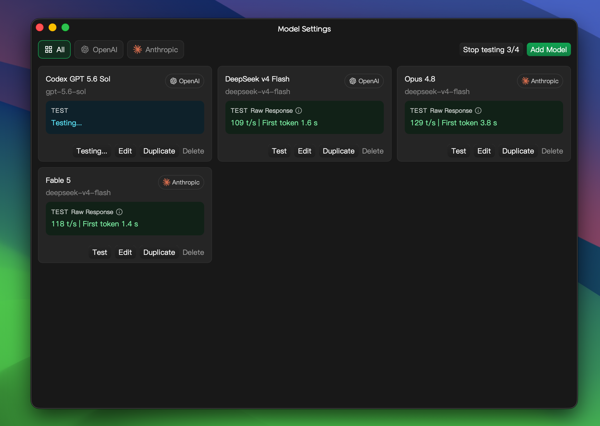Edit the DeepSeek v4 Flash model
600x426 pixels.
point(304,151)
